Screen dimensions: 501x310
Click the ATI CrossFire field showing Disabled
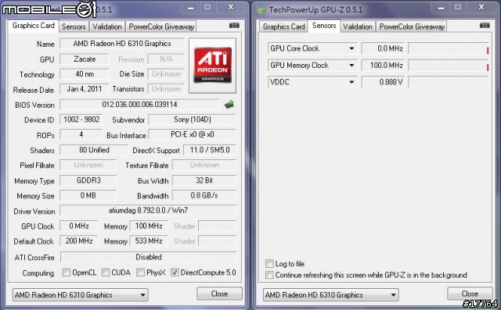click(x=149, y=257)
